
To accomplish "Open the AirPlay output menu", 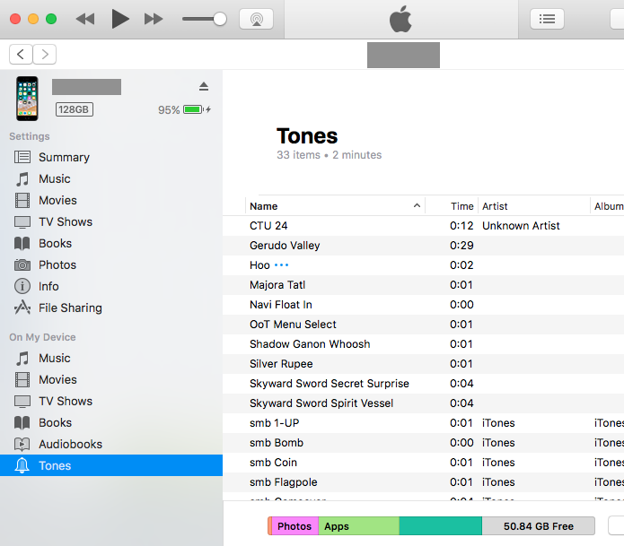I will tap(256, 19).
